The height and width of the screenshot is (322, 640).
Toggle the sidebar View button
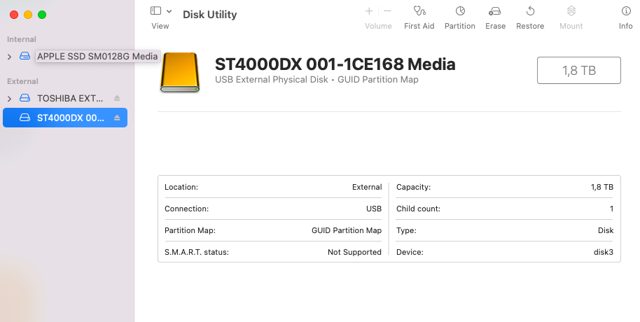155,11
